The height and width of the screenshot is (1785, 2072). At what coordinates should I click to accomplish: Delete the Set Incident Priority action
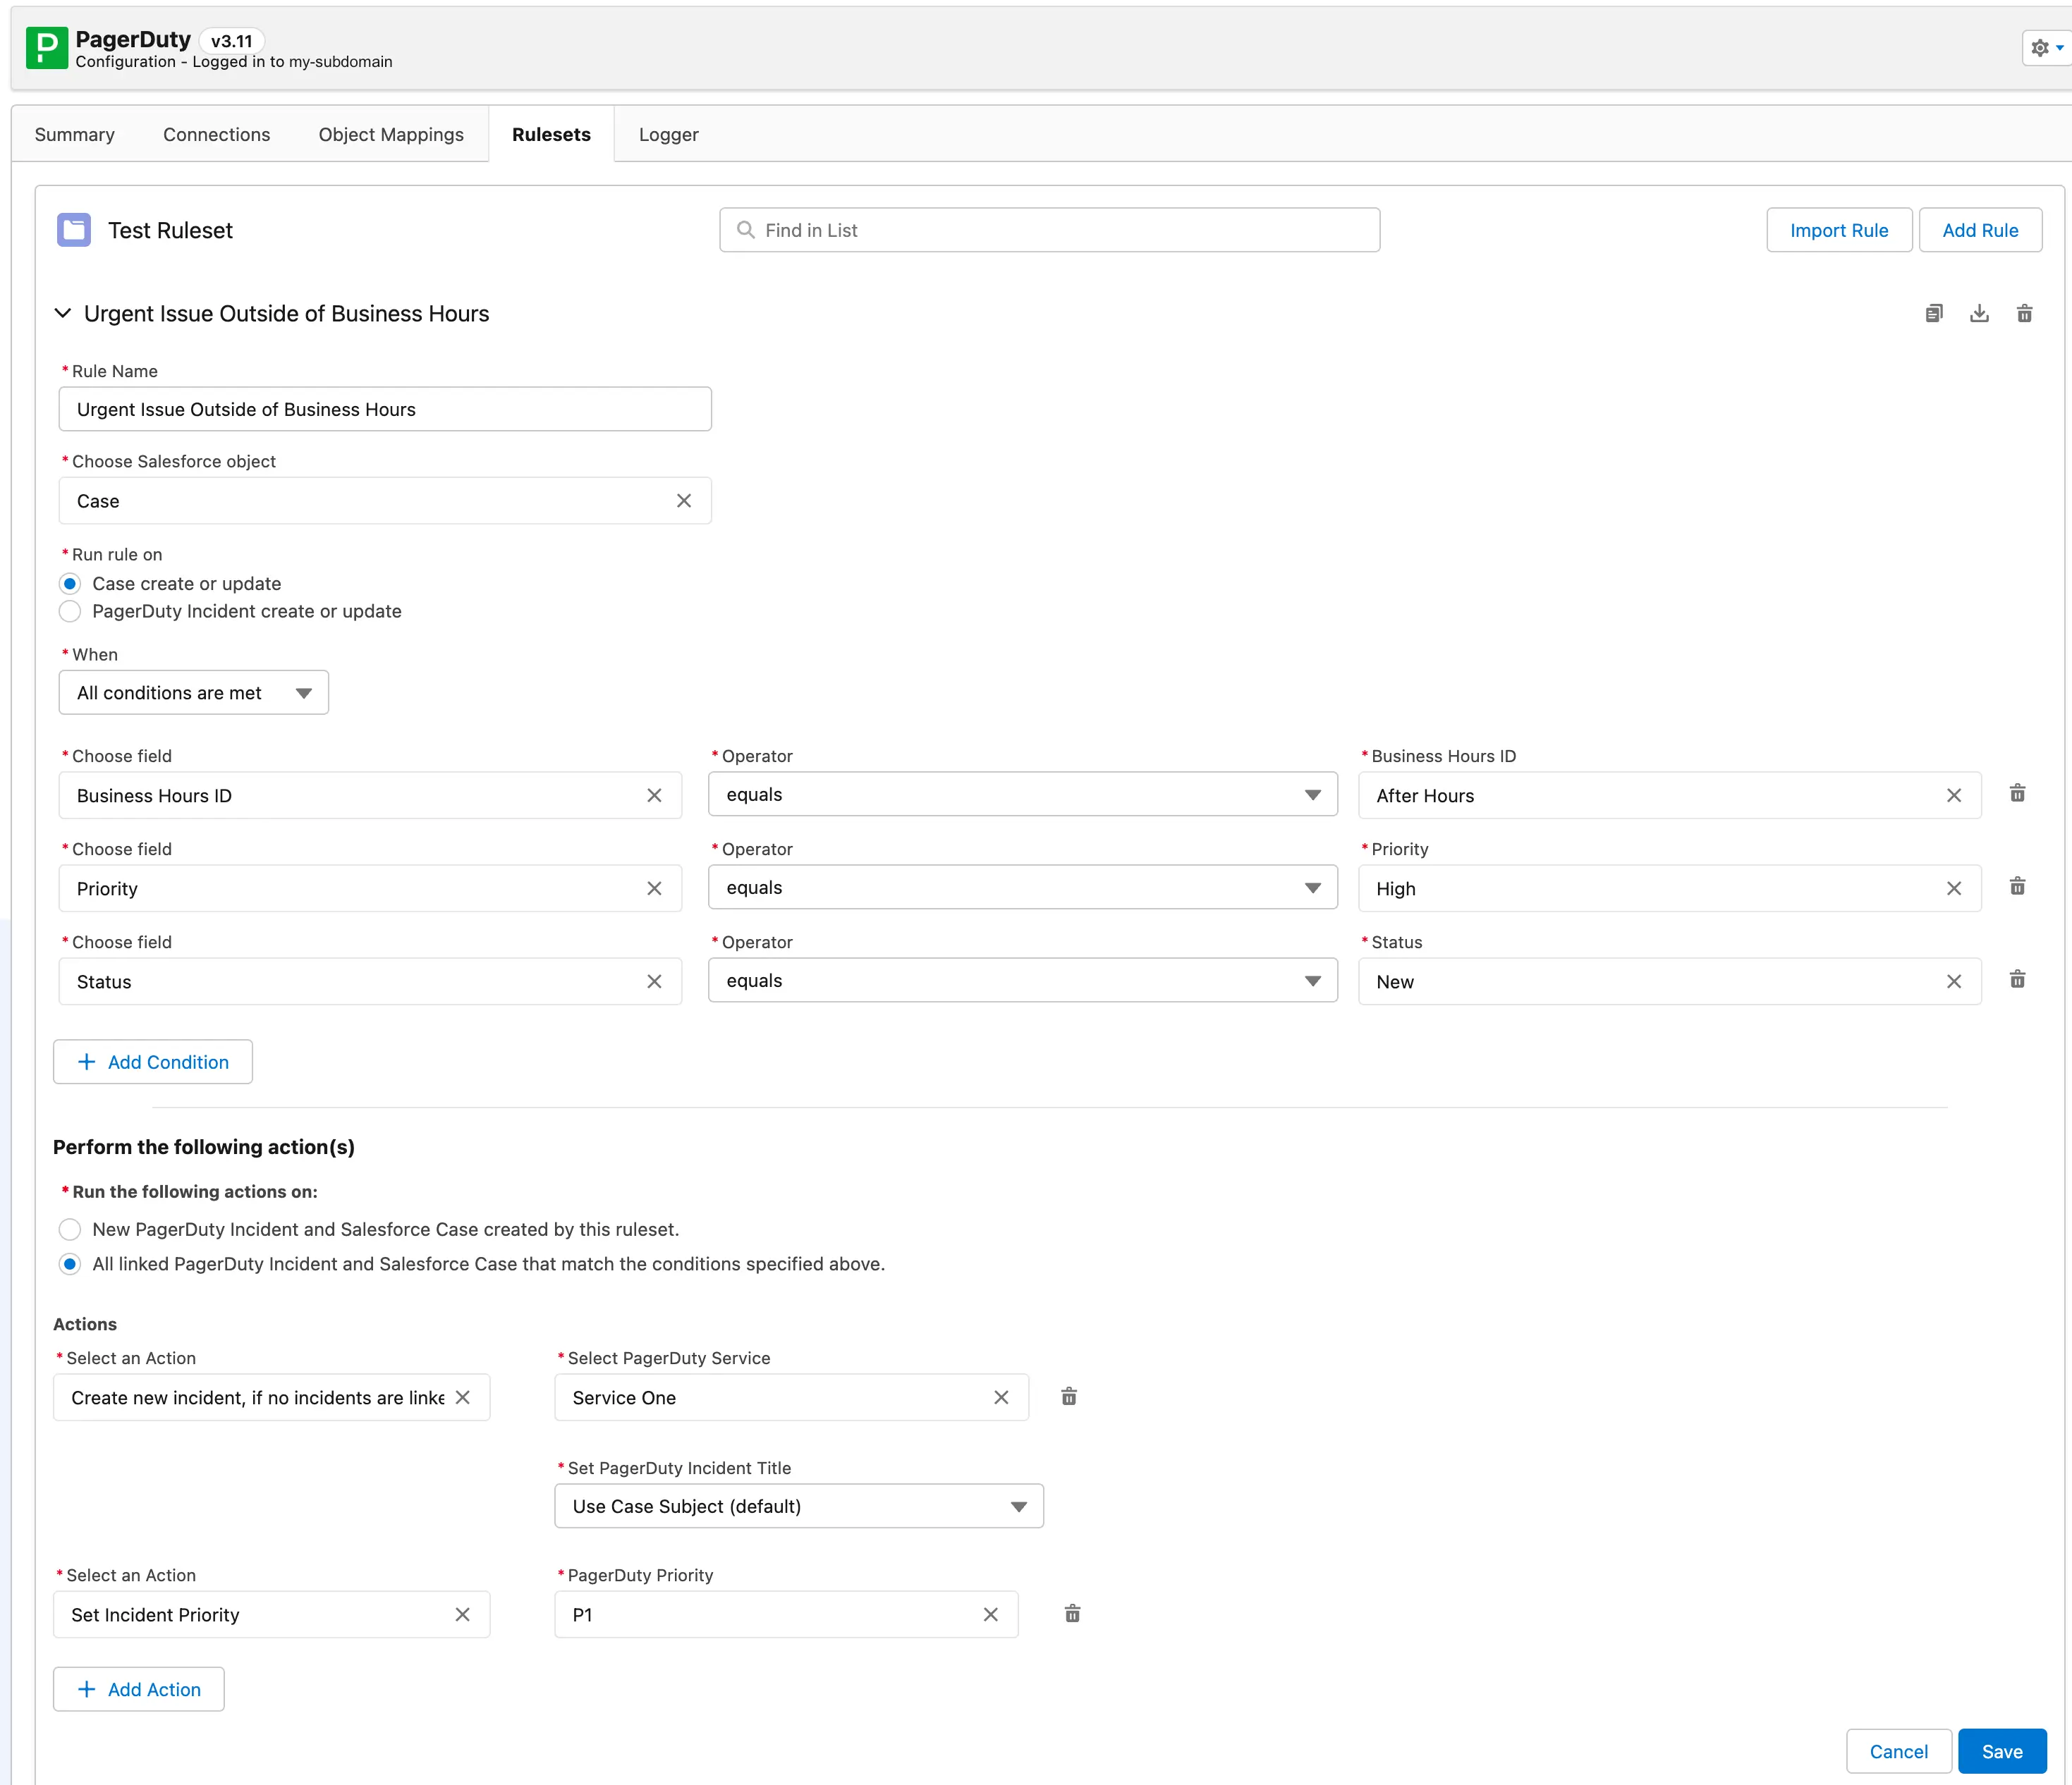point(1072,1614)
